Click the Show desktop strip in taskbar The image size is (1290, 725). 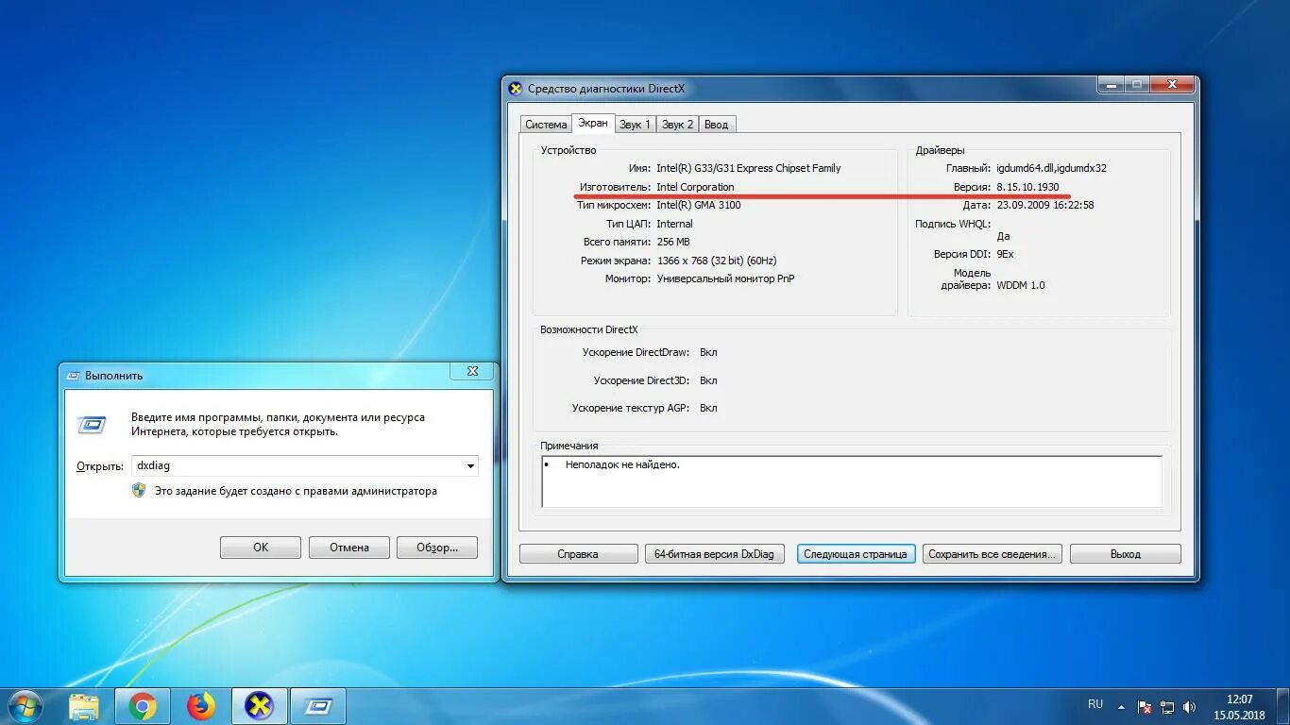click(x=1283, y=706)
